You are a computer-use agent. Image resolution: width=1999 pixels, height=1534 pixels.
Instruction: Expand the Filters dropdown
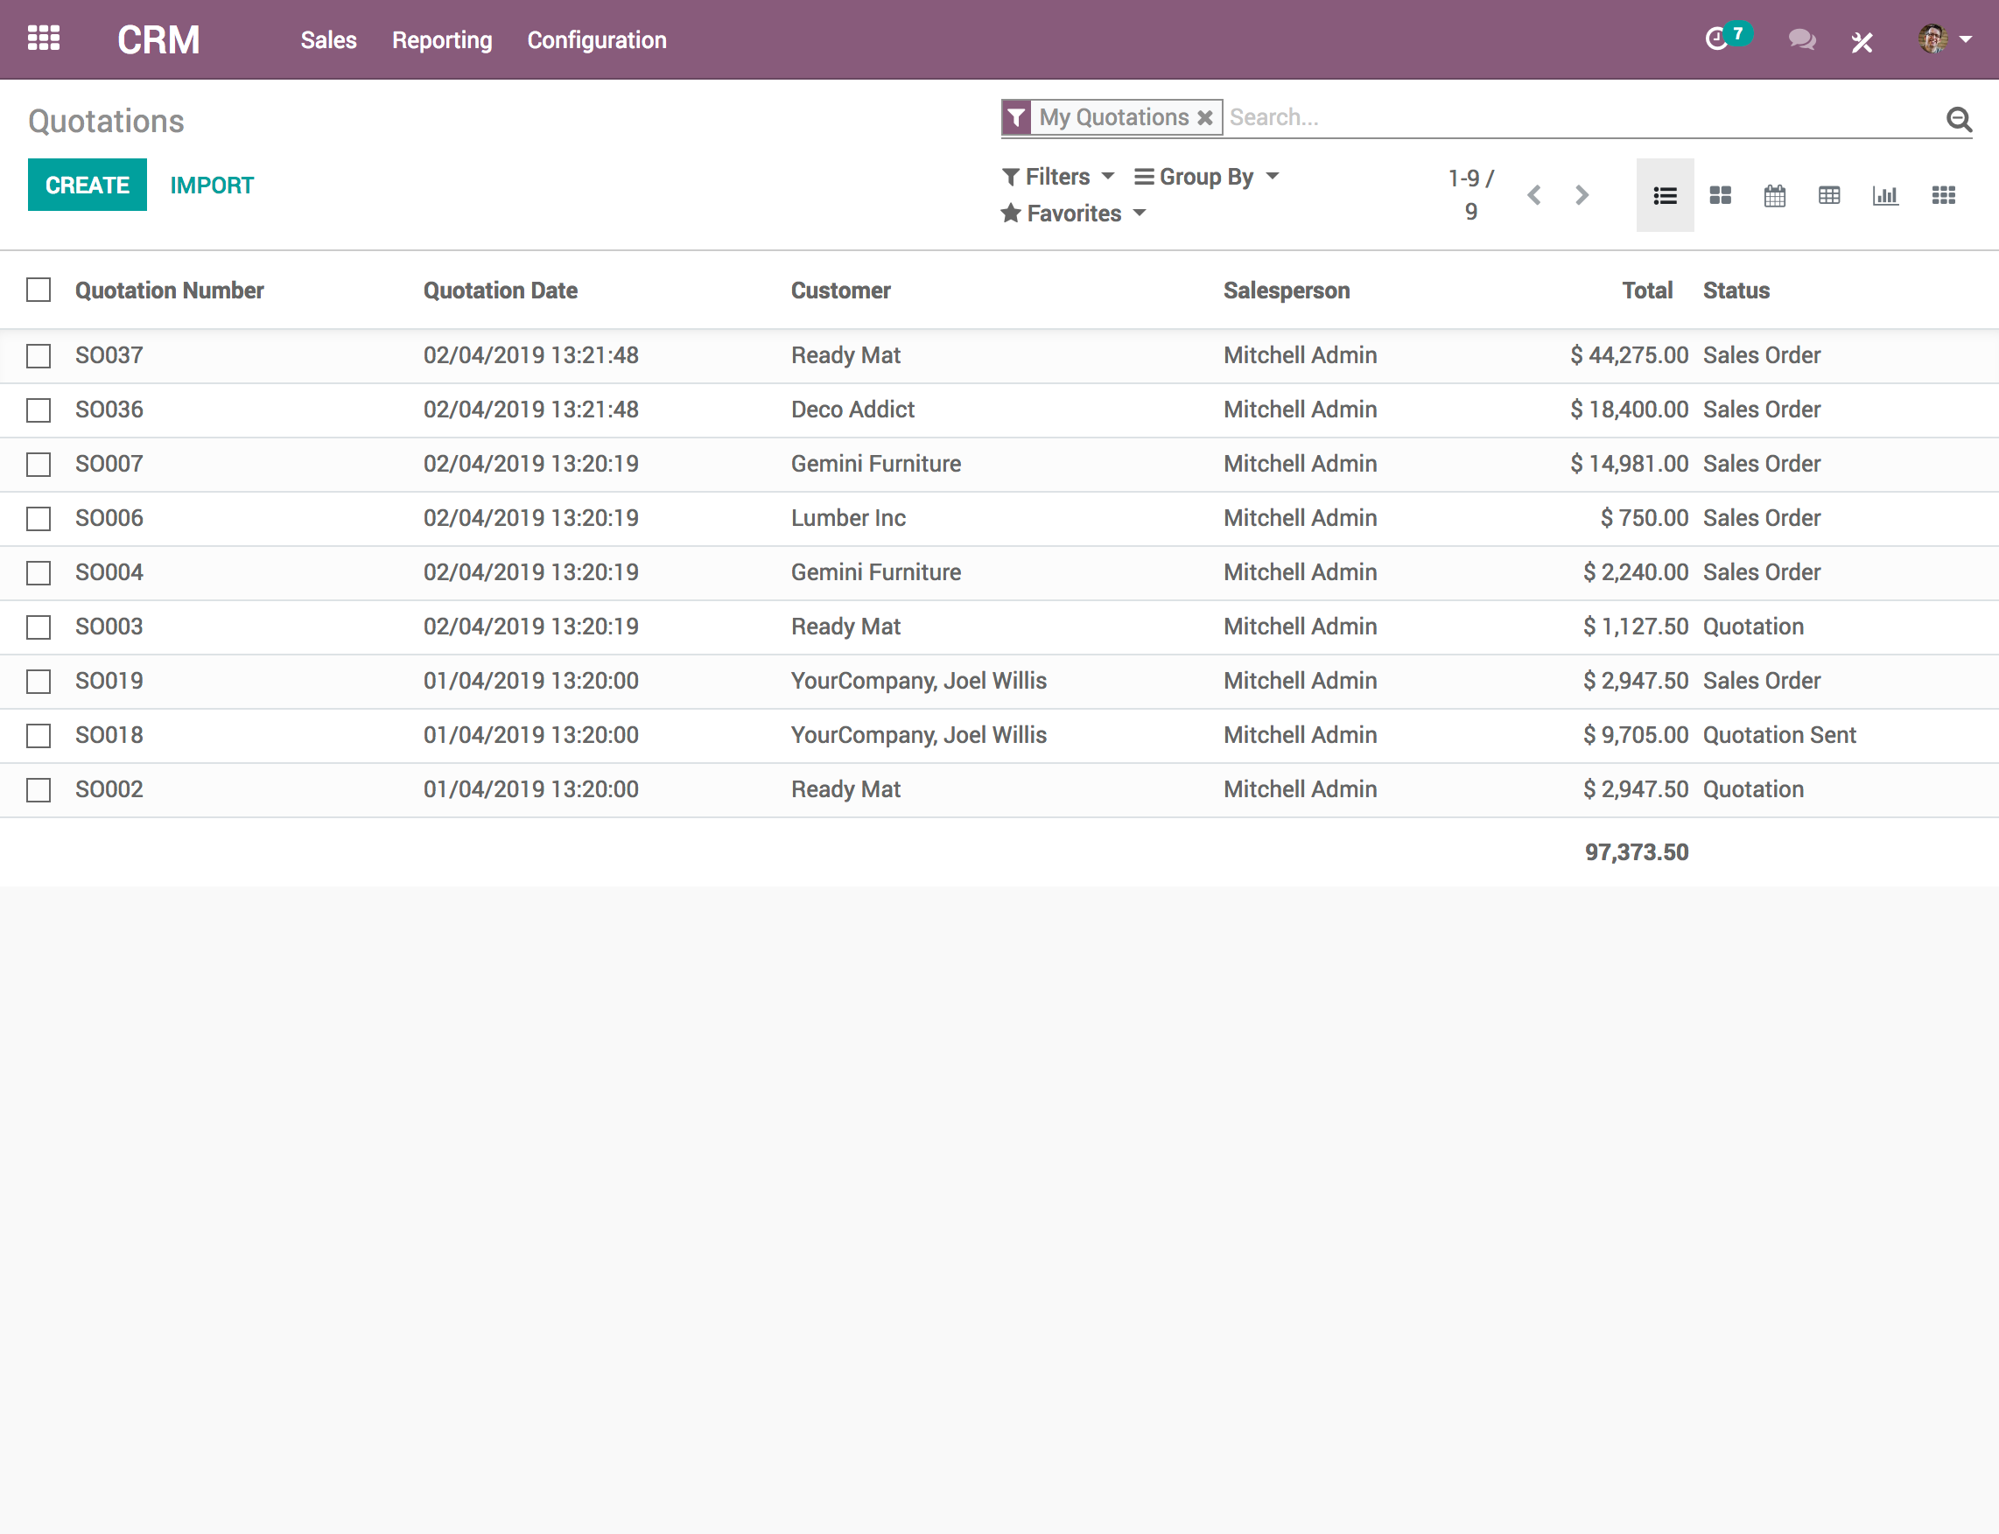(1056, 178)
